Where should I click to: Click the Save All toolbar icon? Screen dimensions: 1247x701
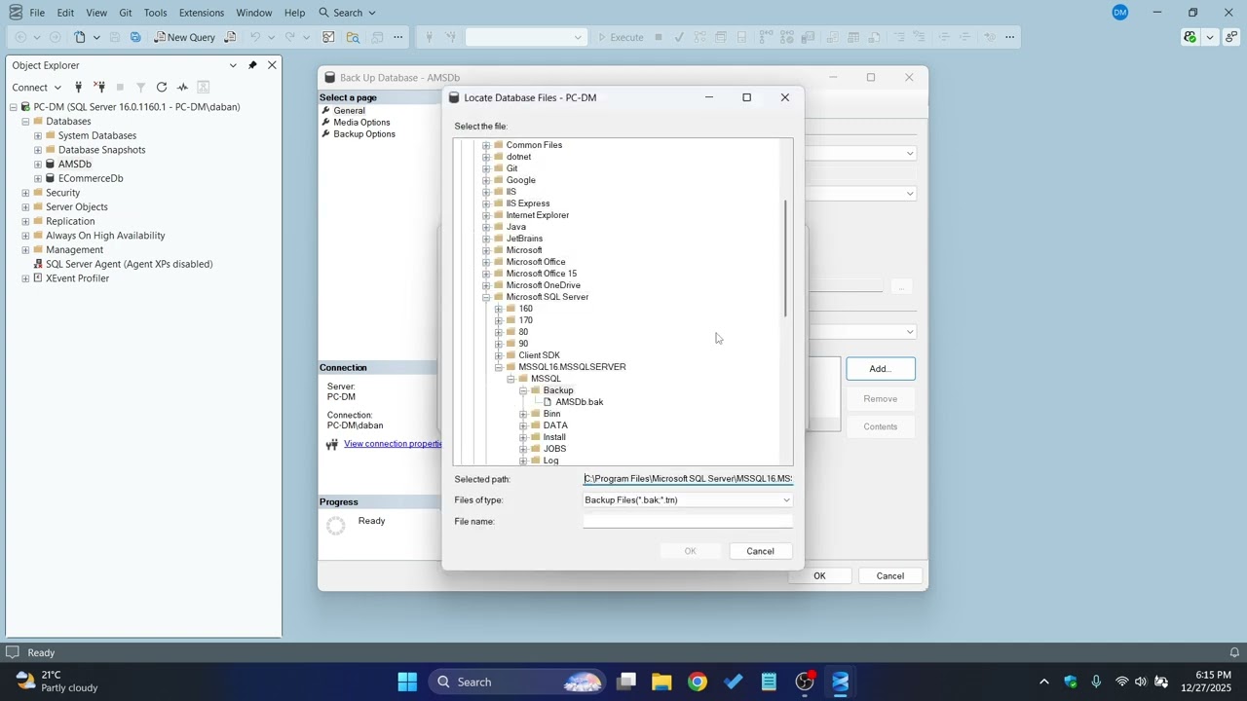click(x=135, y=37)
